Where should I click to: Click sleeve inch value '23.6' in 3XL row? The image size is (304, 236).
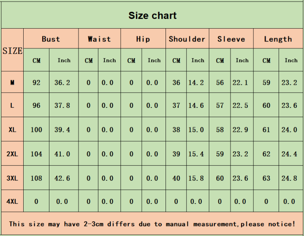click(x=240, y=178)
